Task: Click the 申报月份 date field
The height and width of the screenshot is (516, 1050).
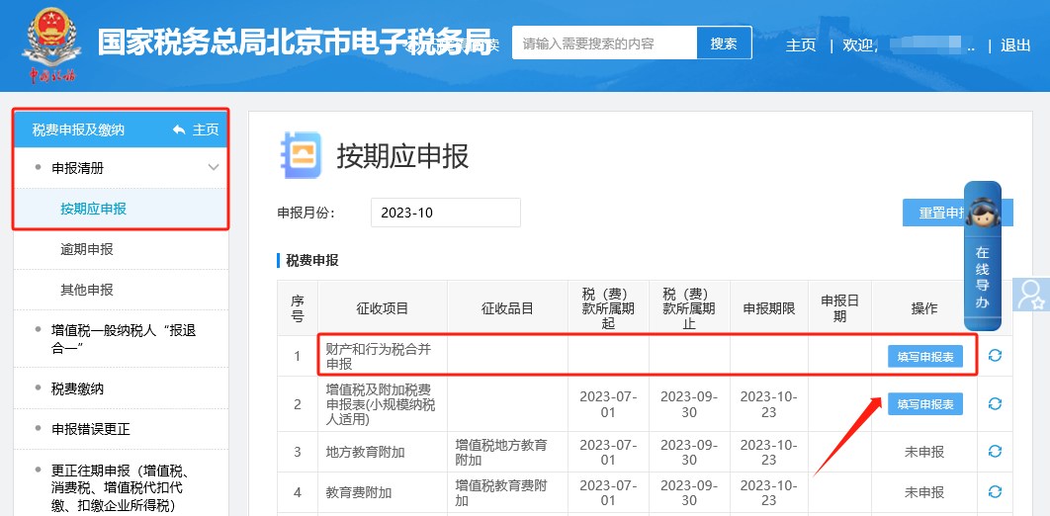Action: coord(445,213)
